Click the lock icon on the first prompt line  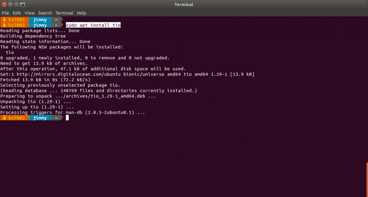4,19
